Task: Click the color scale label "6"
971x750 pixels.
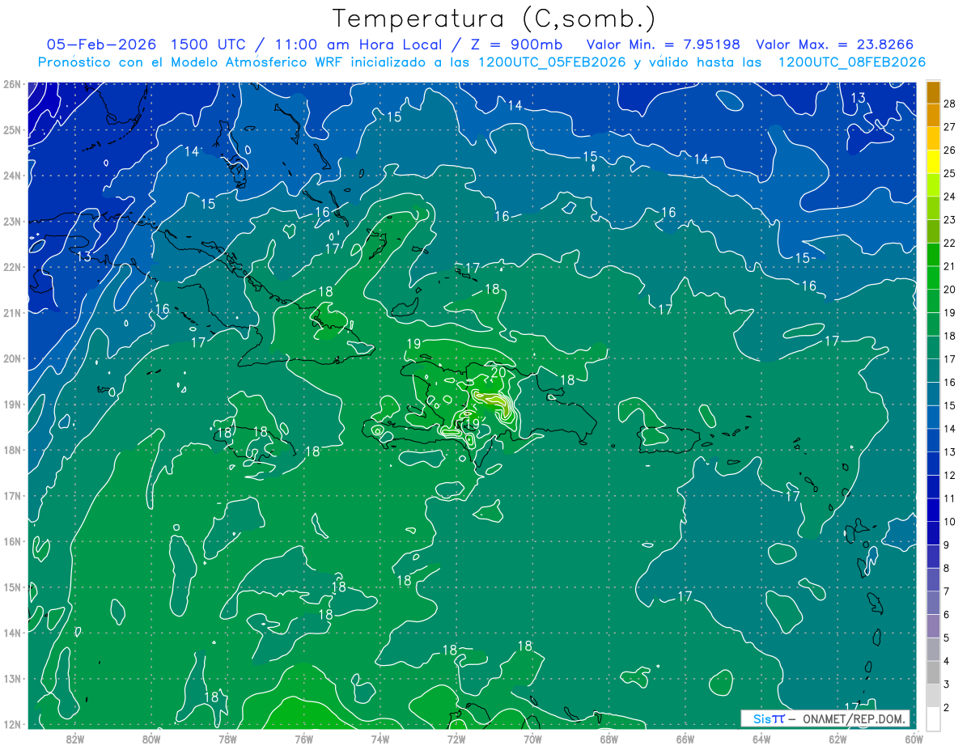Action: pos(947,615)
